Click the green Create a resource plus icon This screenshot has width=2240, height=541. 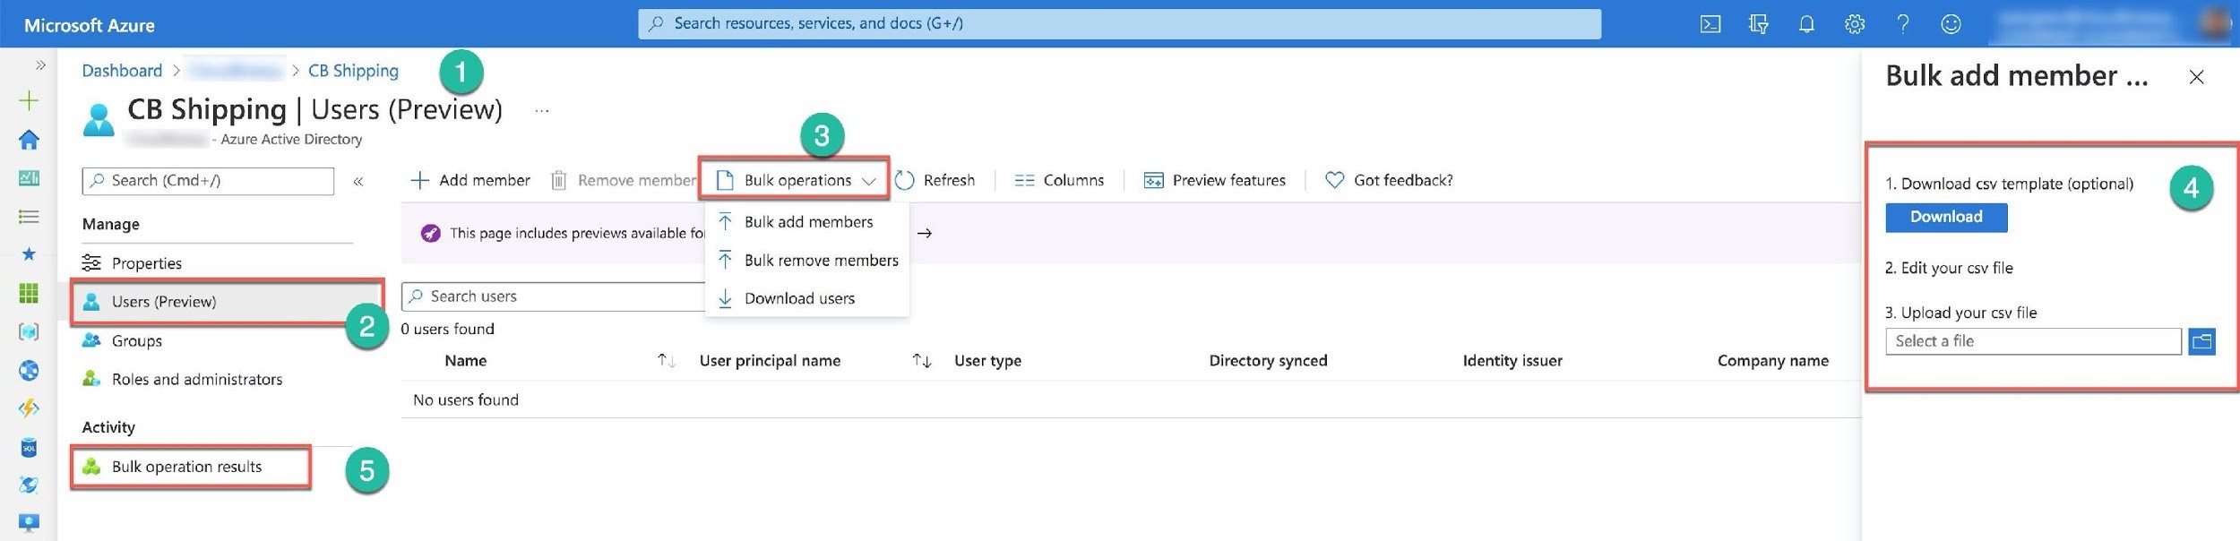point(29,100)
